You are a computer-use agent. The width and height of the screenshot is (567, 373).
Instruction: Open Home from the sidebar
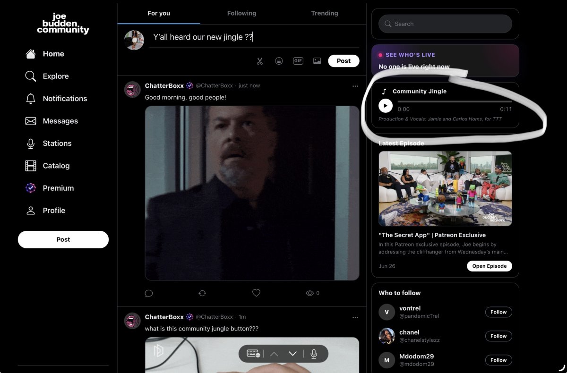(45, 54)
